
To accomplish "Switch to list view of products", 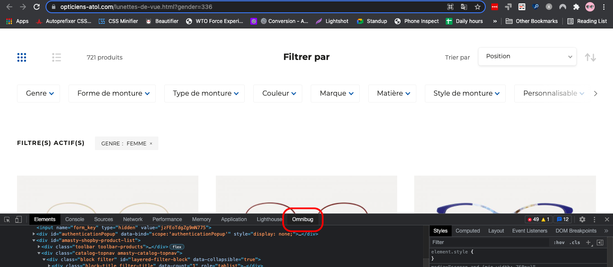I will pyautogui.click(x=57, y=57).
